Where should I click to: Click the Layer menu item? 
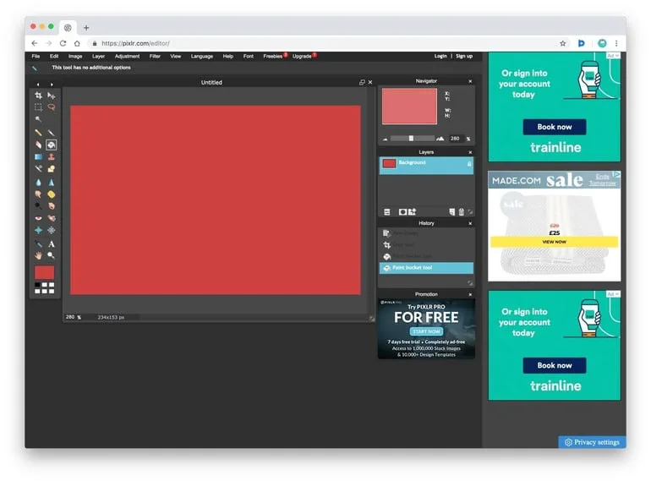[x=98, y=57]
